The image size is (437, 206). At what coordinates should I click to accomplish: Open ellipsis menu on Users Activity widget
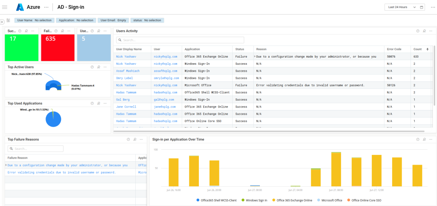[431, 31]
